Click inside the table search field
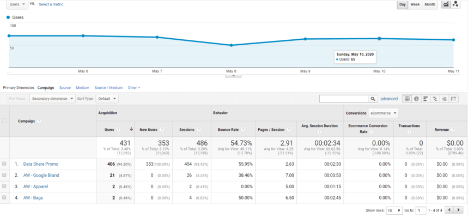468x217 pixels. 344,99
